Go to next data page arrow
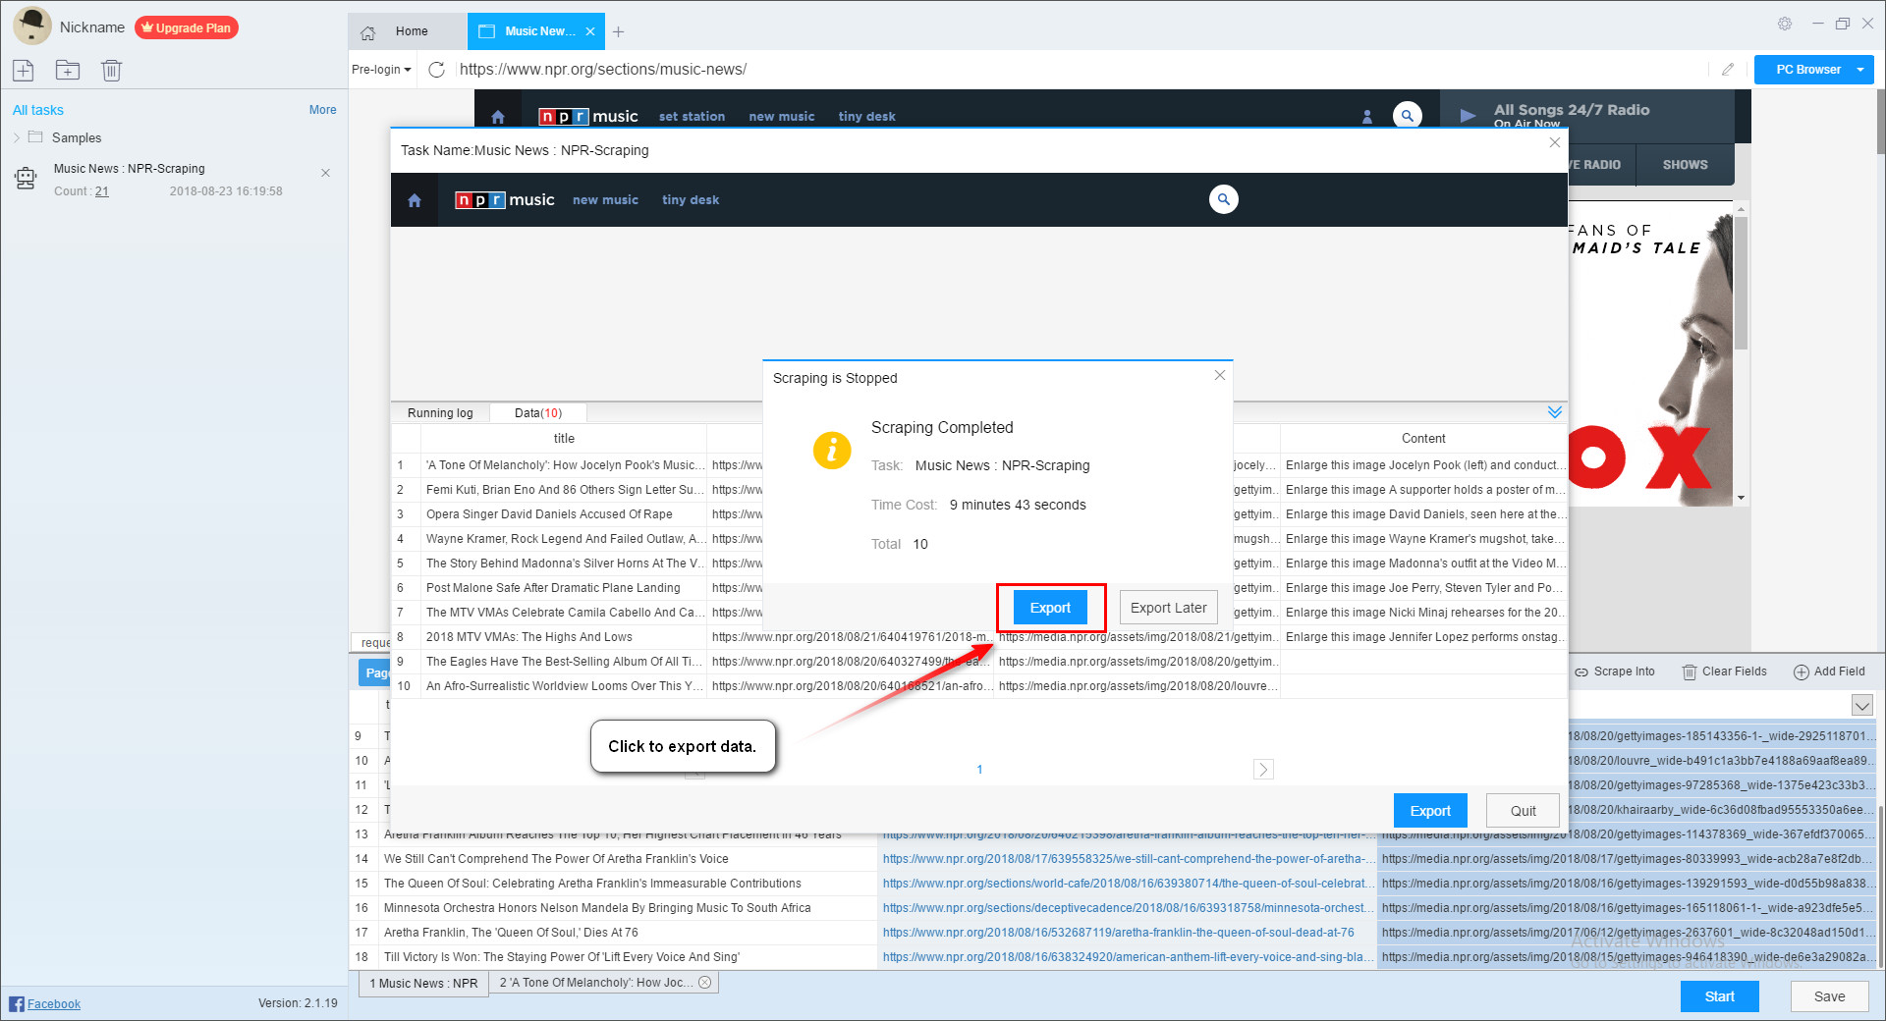The image size is (1886, 1021). (x=1263, y=770)
